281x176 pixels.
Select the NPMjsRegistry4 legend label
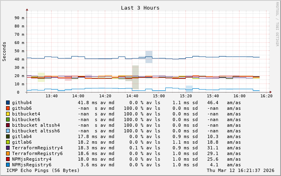pos(31,159)
